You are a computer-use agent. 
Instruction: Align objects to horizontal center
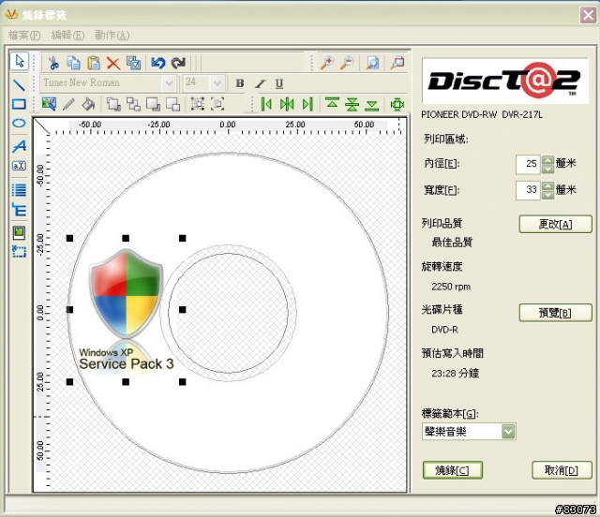tap(287, 104)
